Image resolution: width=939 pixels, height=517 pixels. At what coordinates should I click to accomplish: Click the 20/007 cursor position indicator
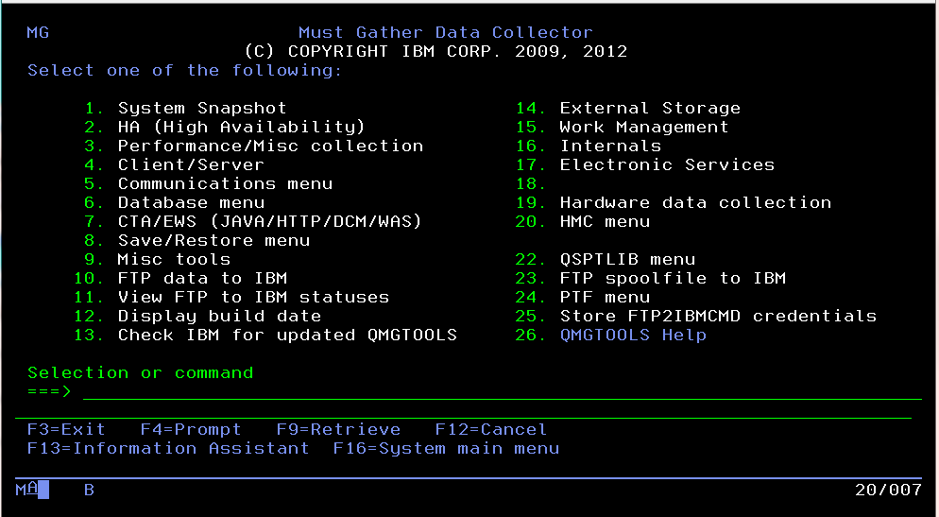tap(887, 490)
